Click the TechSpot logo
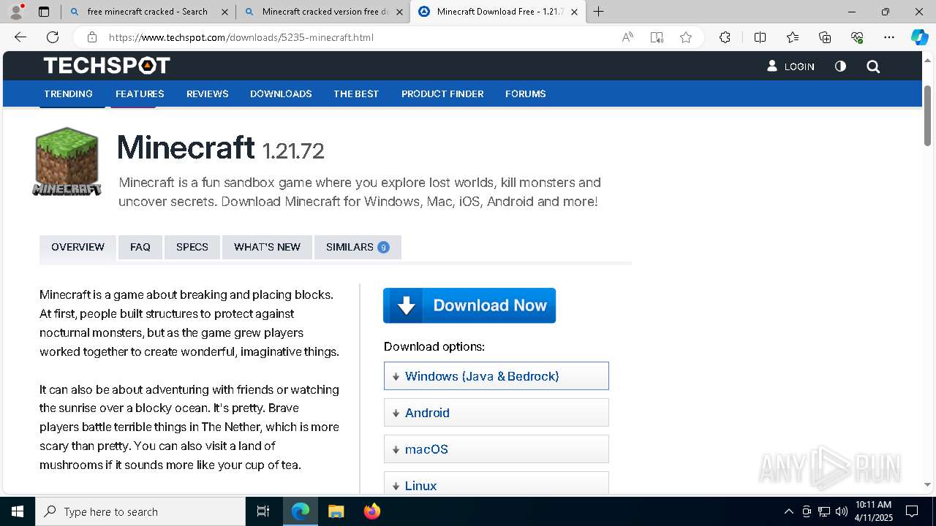 tap(107, 66)
